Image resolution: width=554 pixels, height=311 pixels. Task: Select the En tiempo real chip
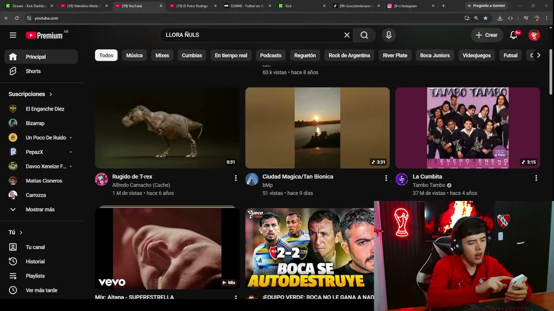231,55
